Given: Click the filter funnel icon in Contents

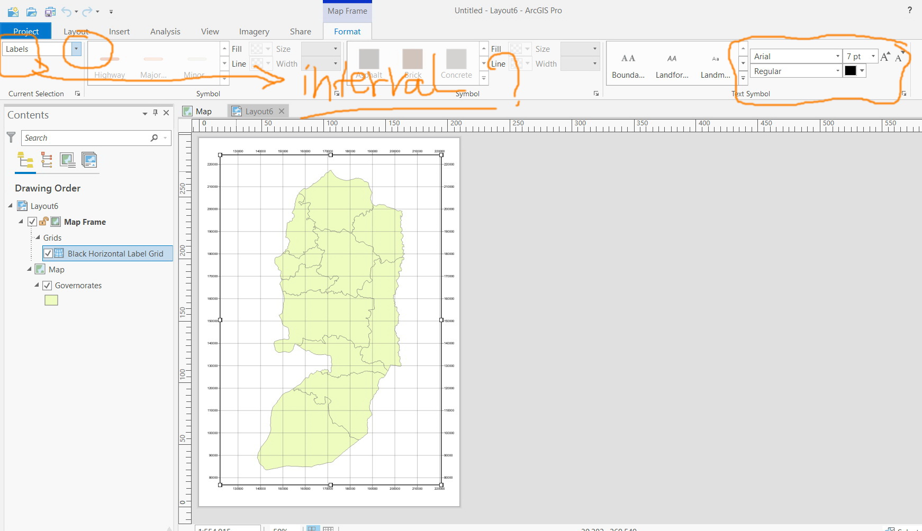Looking at the screenshot, I should point(11,138).
